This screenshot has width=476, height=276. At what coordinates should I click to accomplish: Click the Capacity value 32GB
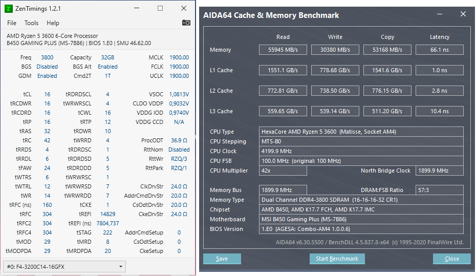[x=107, y=57]
